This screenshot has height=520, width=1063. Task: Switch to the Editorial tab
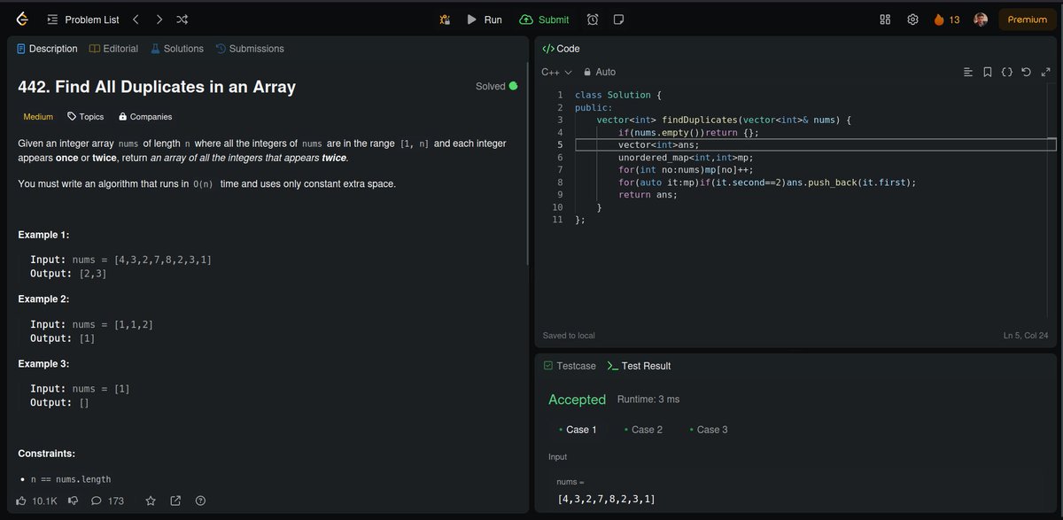click(113, 49)
